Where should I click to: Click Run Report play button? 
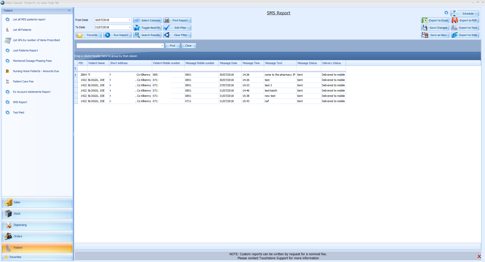(x=118, y=35)
